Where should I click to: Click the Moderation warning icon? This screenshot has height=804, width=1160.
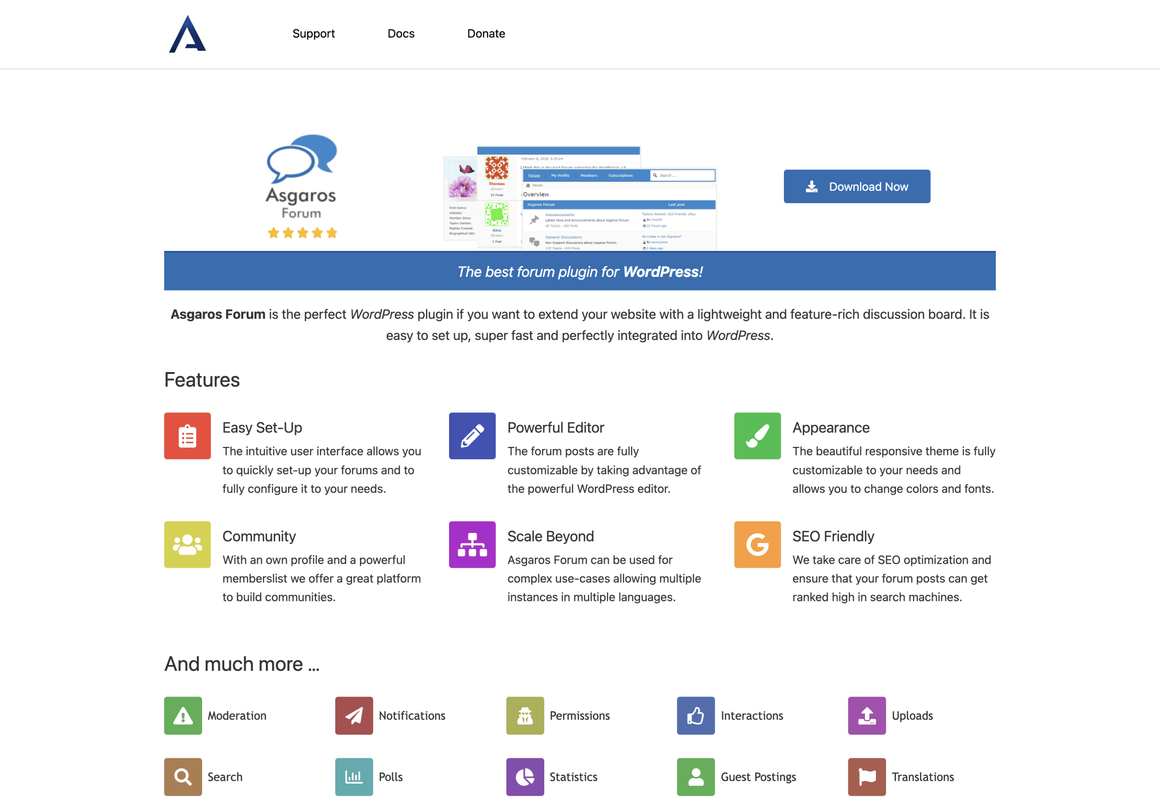[x=183, y=715]
